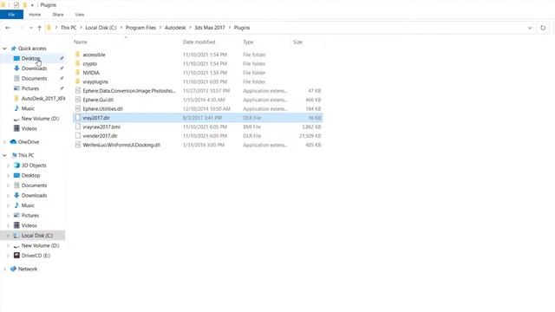Navigate to Local Disk (C:) breadcrumb

pyautogui.click(x=101, y=28)
